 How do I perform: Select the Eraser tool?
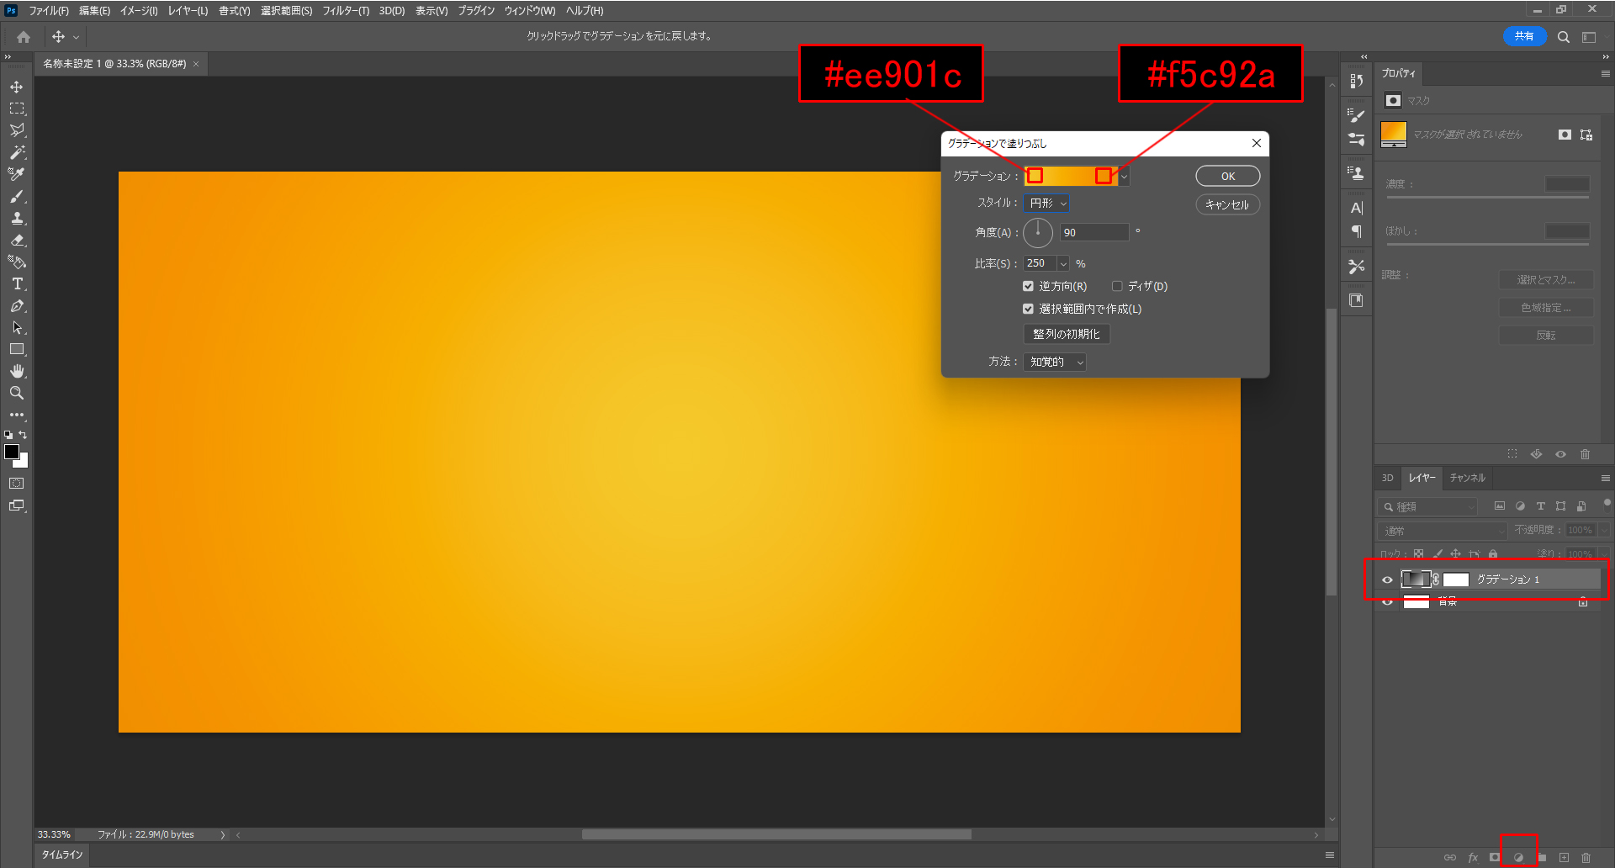17,241
